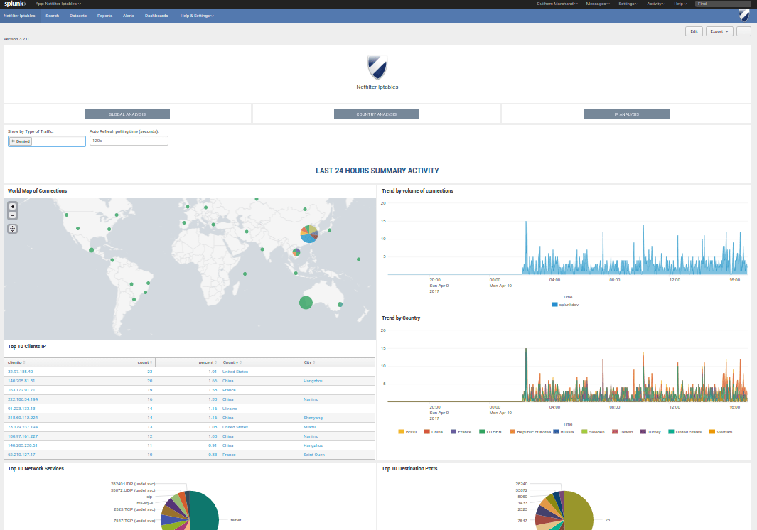
Task: Click the Auto Refresh polling time field
Action: click(128, 140)
